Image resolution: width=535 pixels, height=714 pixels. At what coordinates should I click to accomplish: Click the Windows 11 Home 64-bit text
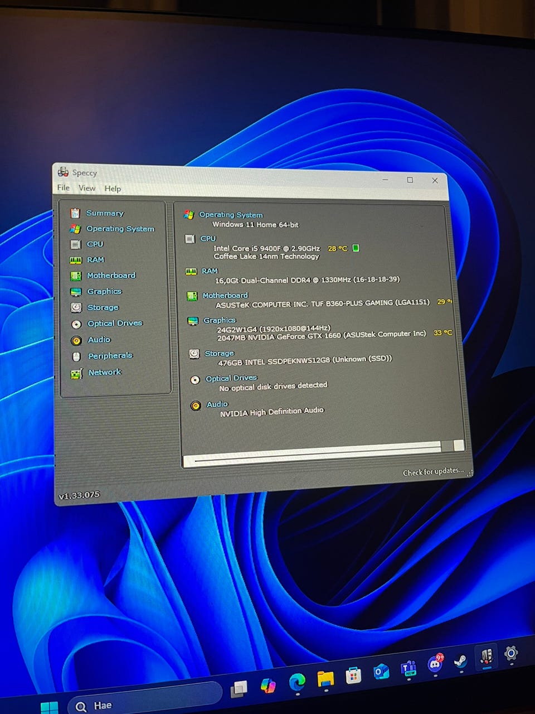tap(255, 224)
